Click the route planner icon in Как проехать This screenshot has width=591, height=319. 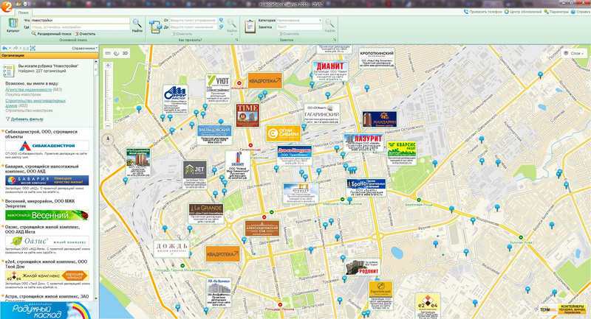pos(155,27)
